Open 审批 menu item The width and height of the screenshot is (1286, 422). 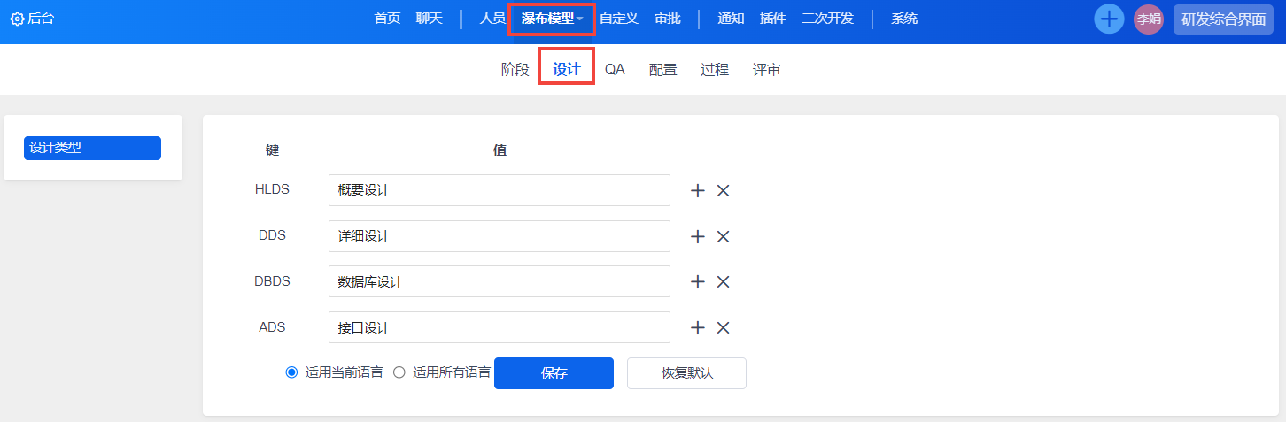point(668,19)
